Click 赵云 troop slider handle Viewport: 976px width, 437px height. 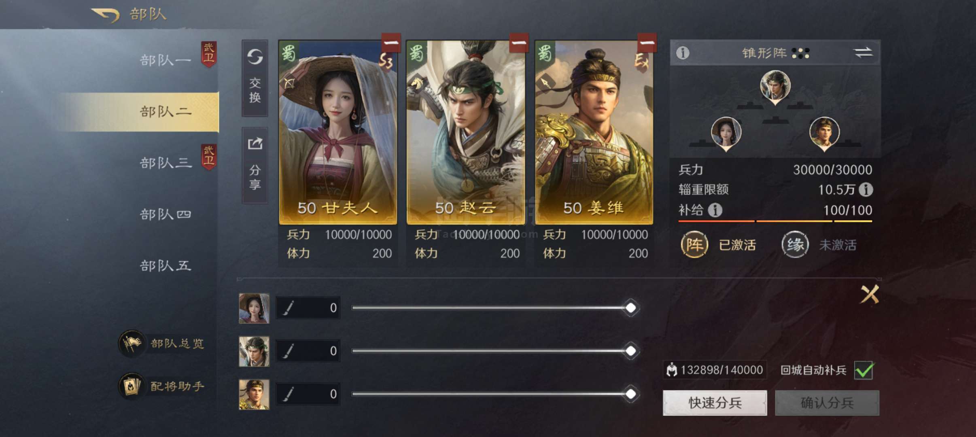[630, 351]
